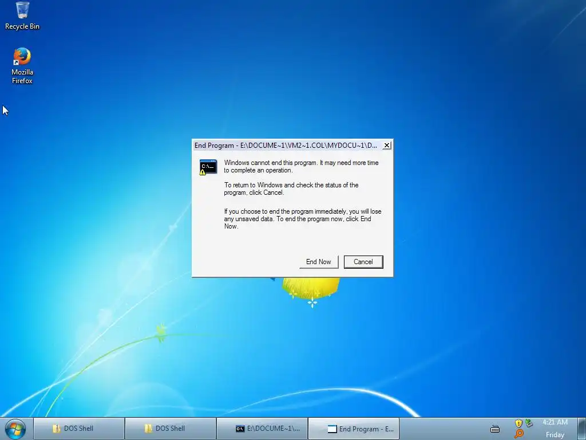Image resolution: width=586 pixels, height=440 pixels.
Task: Switch to the E:\DOCUME~1 taskbar button
Action: point(262,429)
